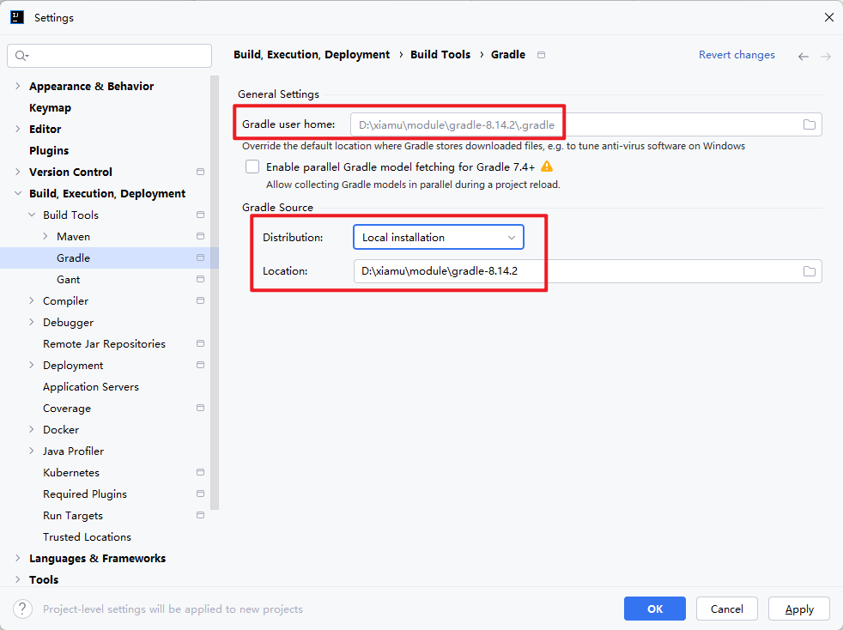Screen dimensions: 843x630
Task: Open Trusted Locations settings
Action: click(x=87, y=537)
